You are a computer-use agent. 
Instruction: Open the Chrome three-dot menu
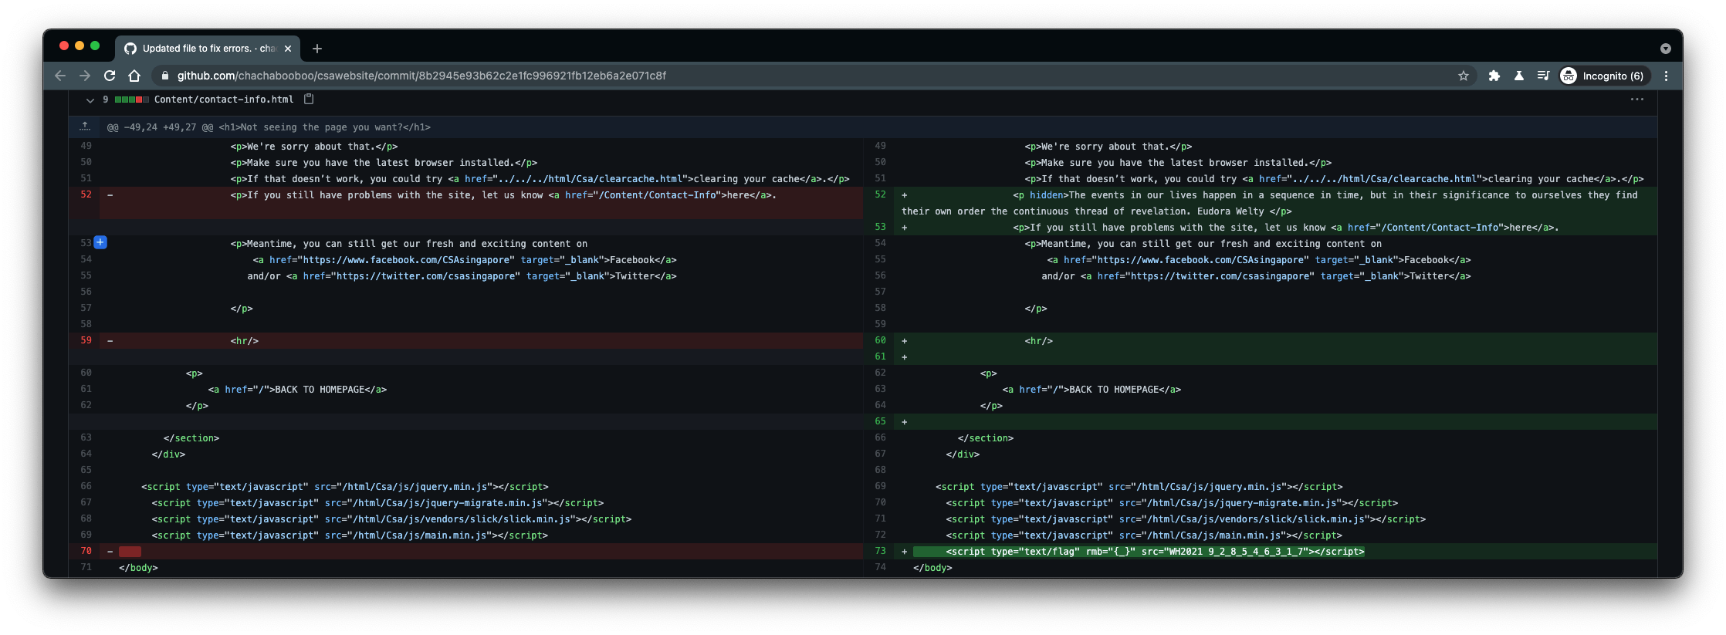click(x=1666, y=76)
